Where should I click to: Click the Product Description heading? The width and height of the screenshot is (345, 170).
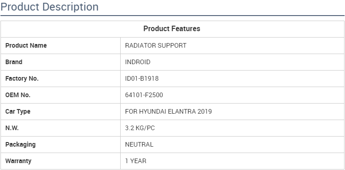(x=50, y=7)
